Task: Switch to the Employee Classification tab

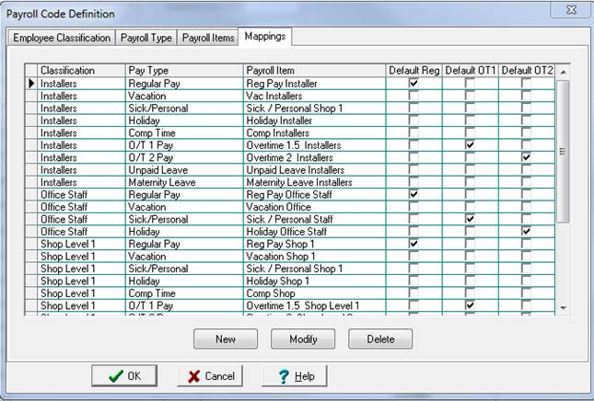Action: tap(61, 38)
